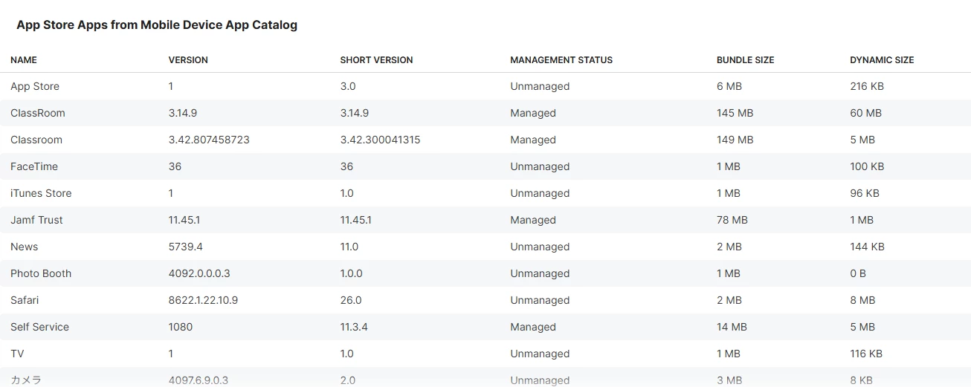Select the Photo Booth name cell
The width and height of the screenshot is (971, 387).
41,273
